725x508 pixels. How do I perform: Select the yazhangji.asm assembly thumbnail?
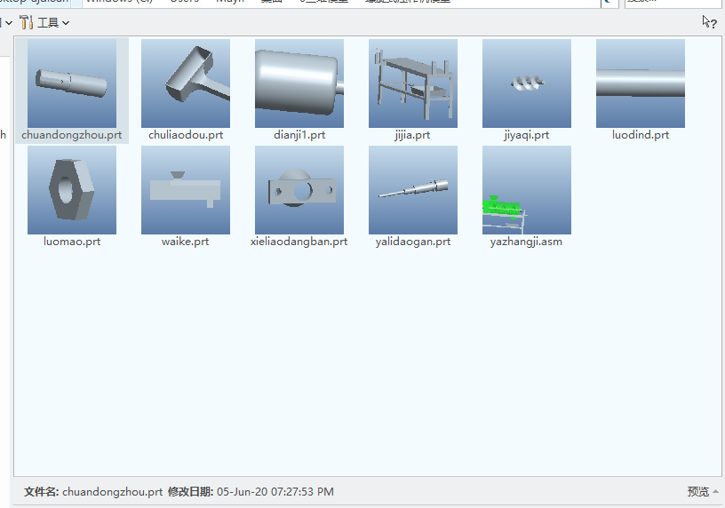[x=527, y=190]
